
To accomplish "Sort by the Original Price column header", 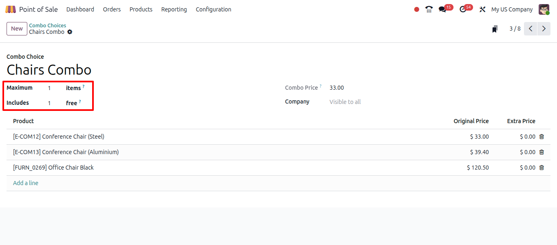I will [x=471, y=121].
